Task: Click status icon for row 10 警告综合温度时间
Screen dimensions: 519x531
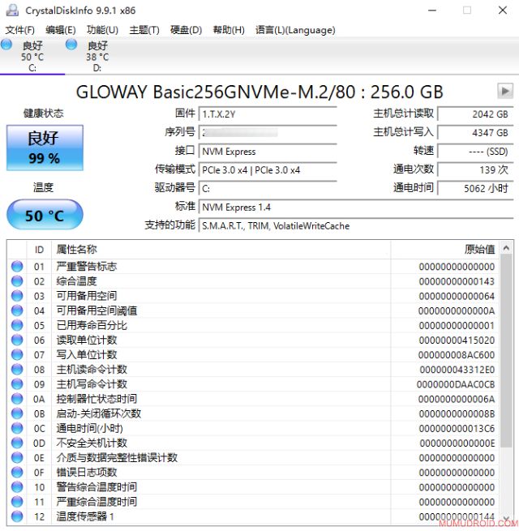Action: (17, 487)
